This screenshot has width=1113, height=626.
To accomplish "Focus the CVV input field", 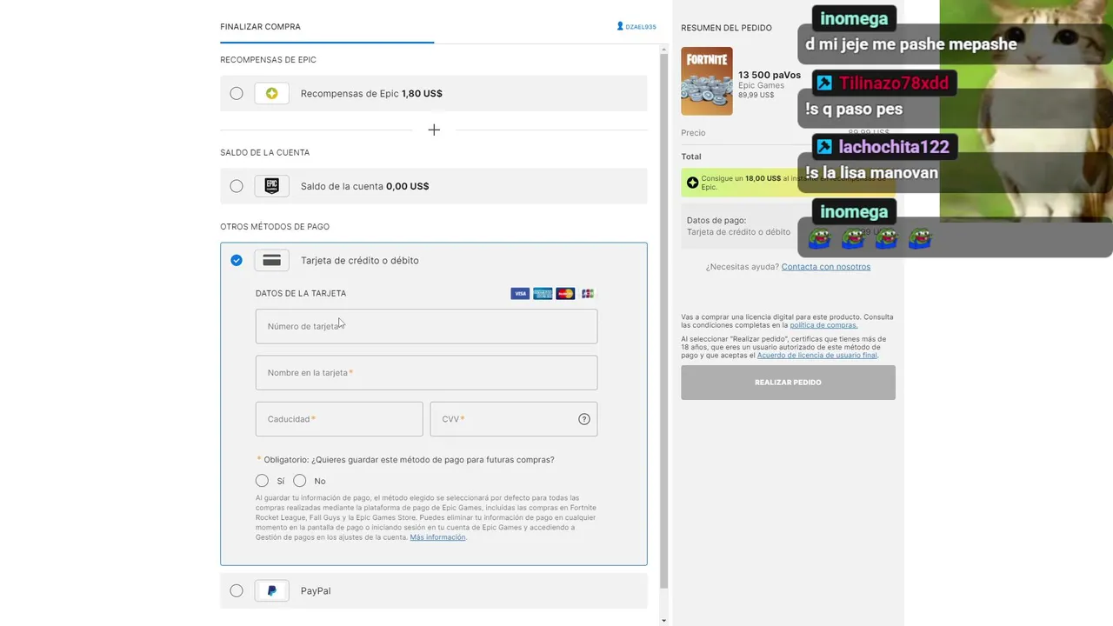I will 514,419.
